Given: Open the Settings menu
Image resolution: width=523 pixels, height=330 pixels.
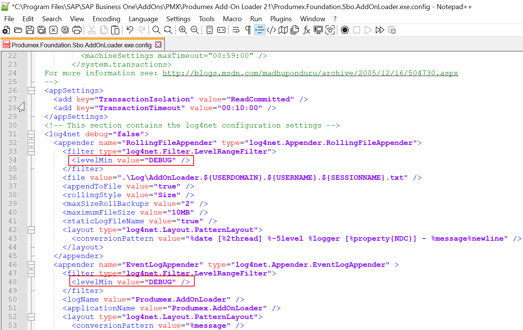Looking at the screenshot, I should point(179,19).
